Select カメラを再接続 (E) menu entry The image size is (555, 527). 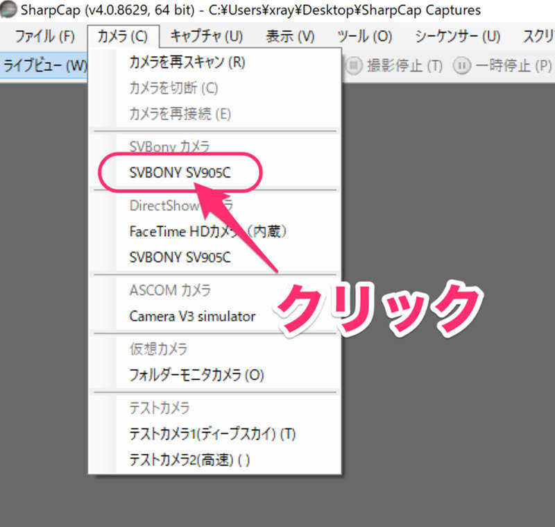point(180,114)
